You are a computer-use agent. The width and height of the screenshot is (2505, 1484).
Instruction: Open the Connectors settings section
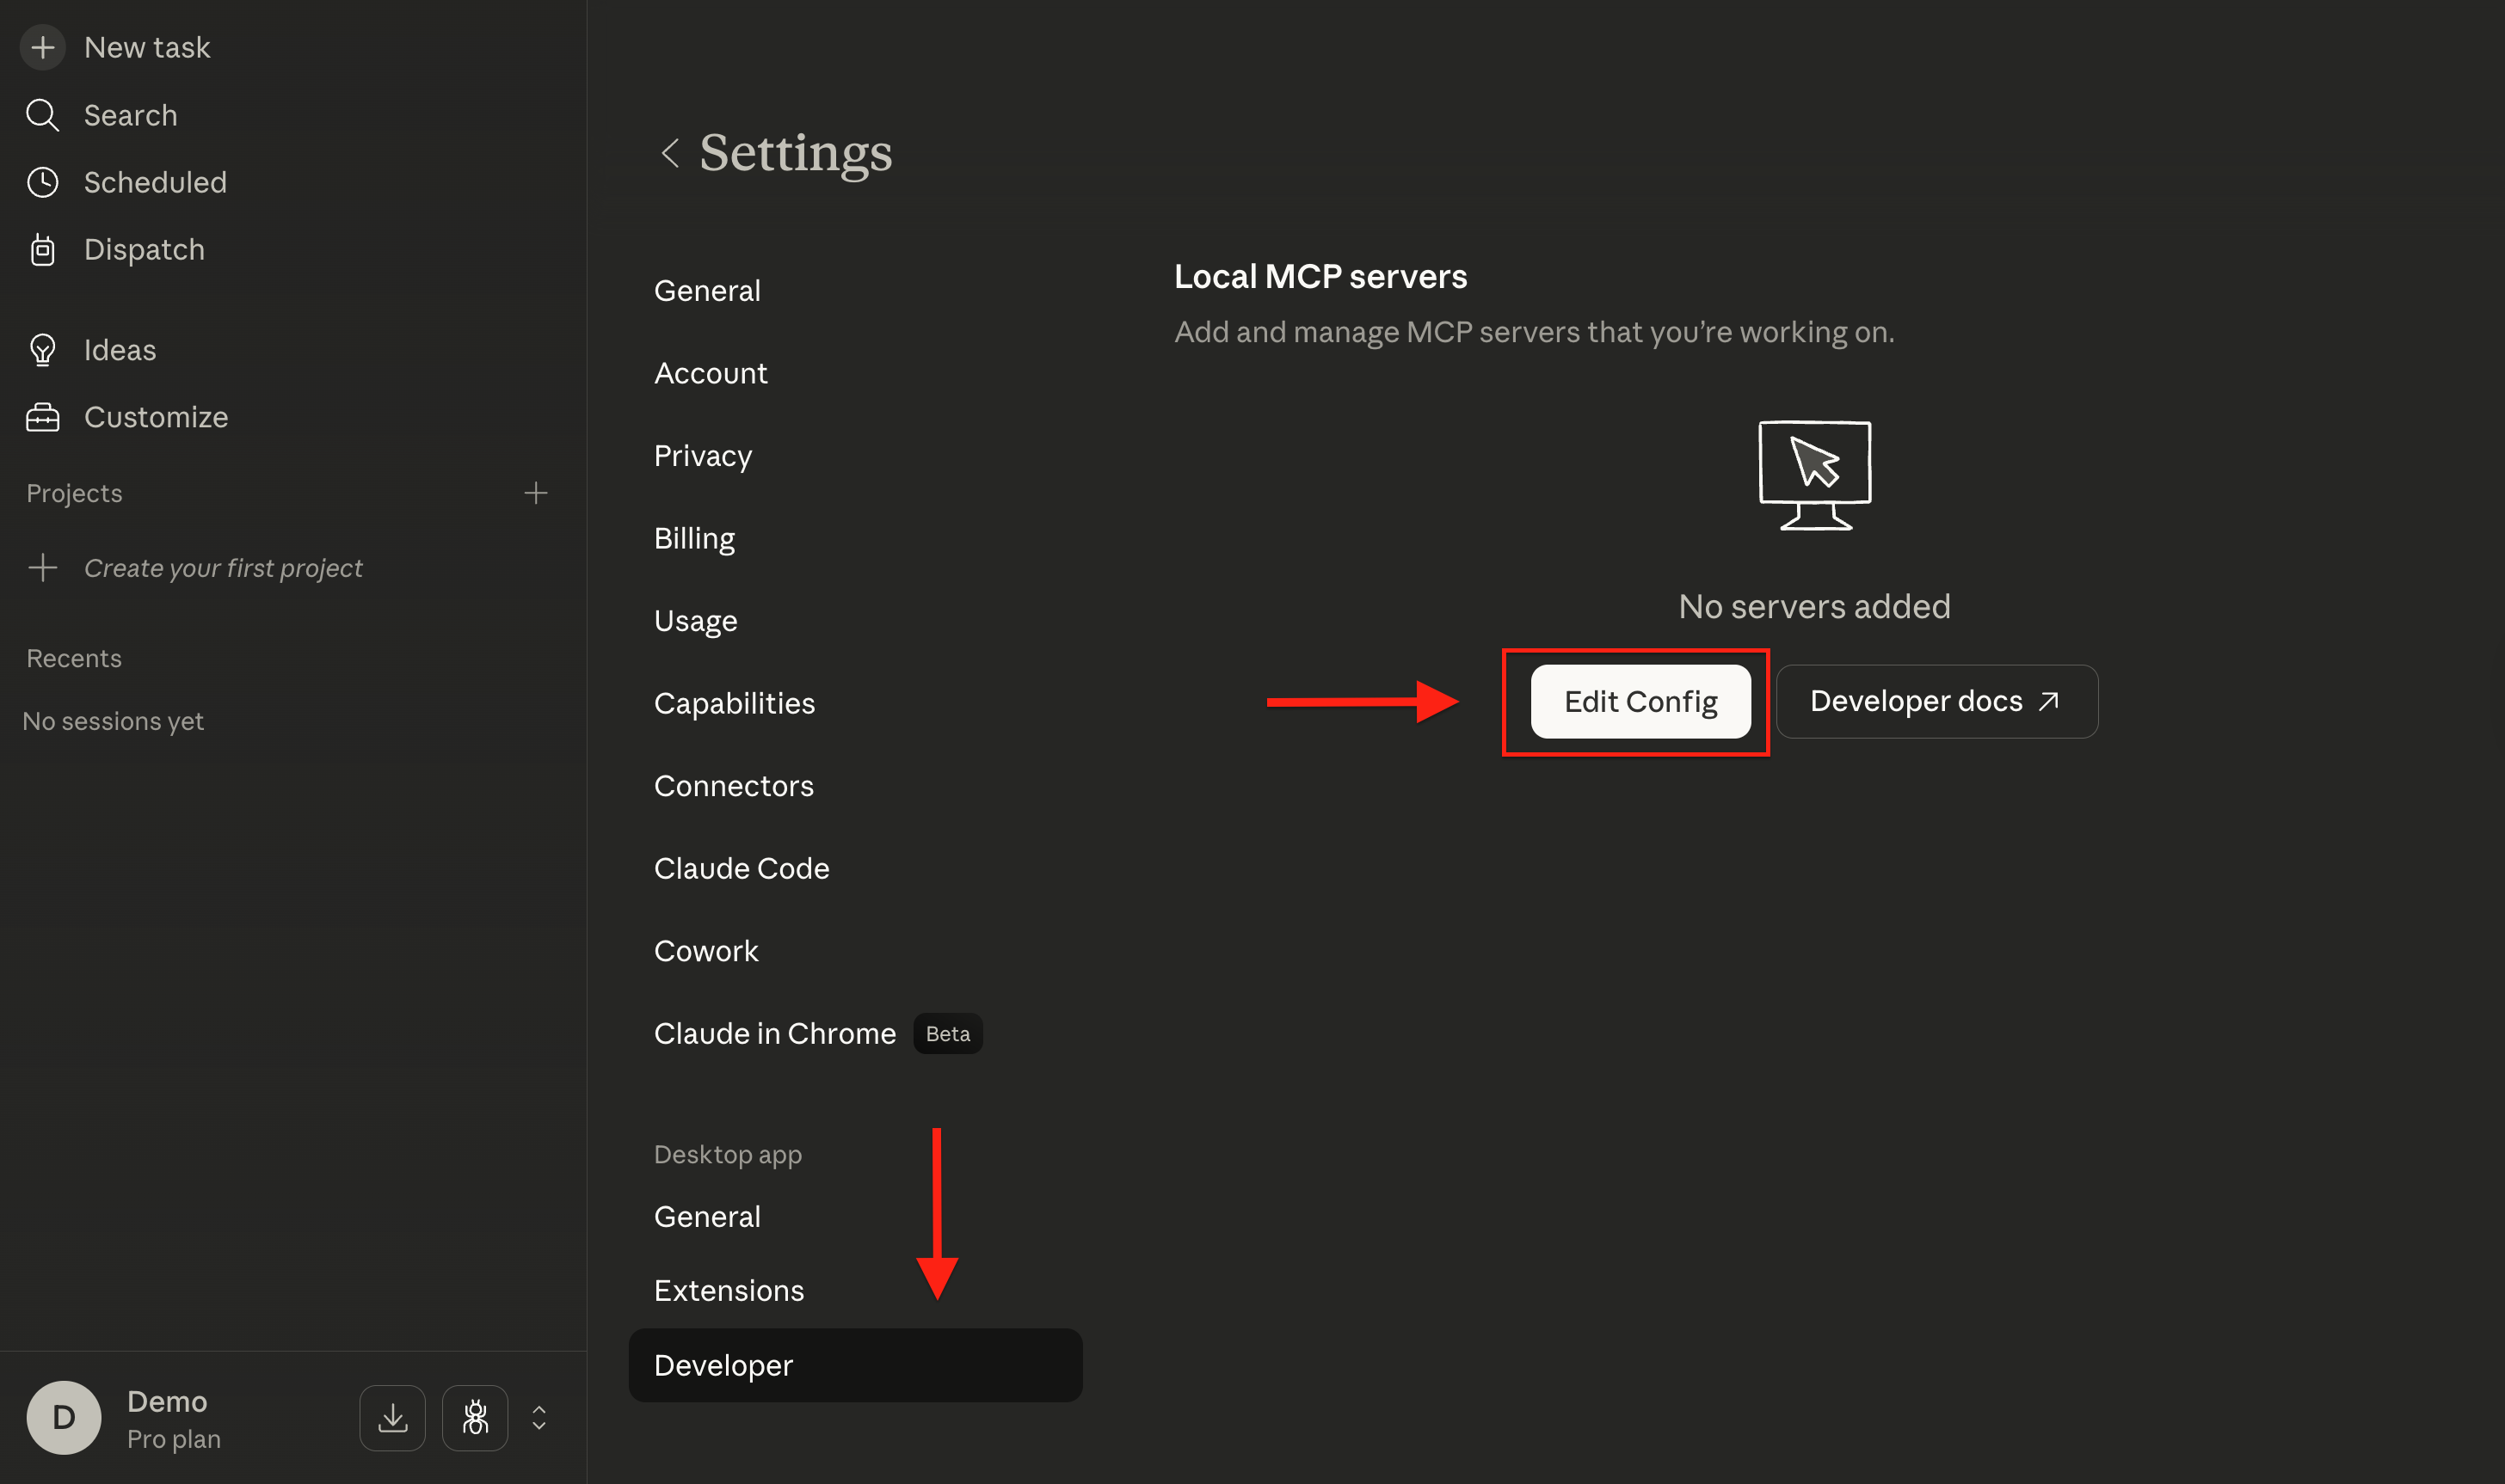[733, 785]
